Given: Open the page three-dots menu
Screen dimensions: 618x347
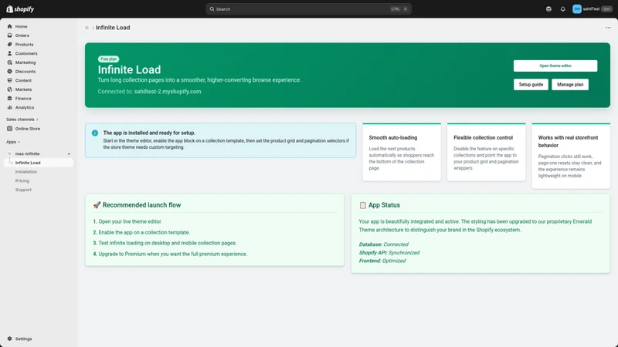Looking at the screenshot, I should (608, 28).
